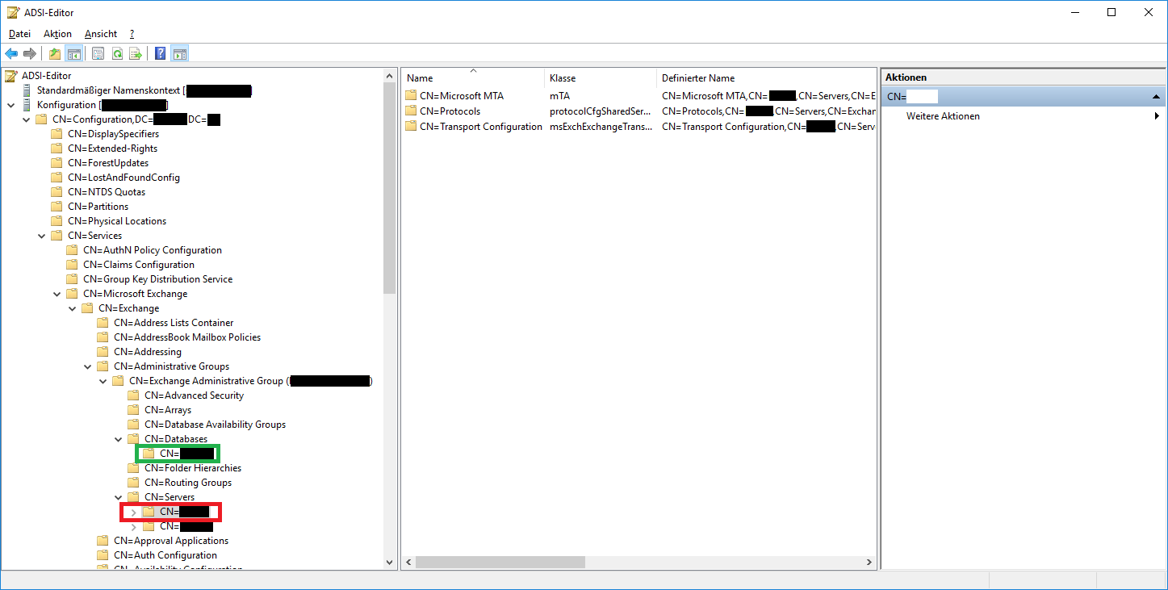Toggle the console tree pane button
The width and height of the screenshot is (1168, 590).
pos(73,54)
